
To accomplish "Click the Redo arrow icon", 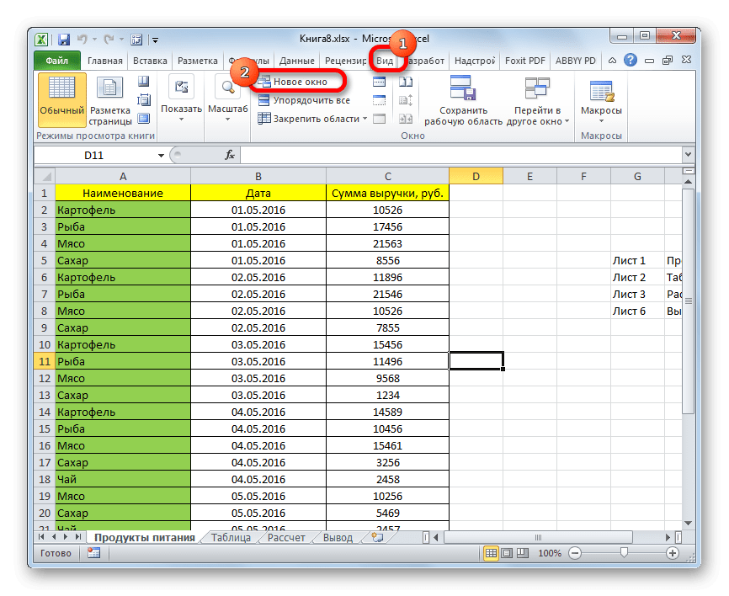I will [x=109, y=39].
